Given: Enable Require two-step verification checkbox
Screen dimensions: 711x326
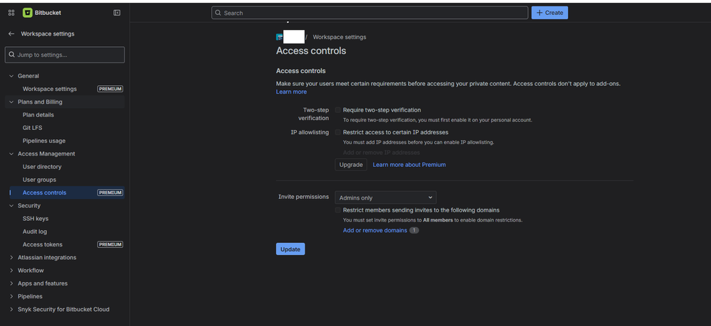Looking at the screenshot, I should 338,110.
